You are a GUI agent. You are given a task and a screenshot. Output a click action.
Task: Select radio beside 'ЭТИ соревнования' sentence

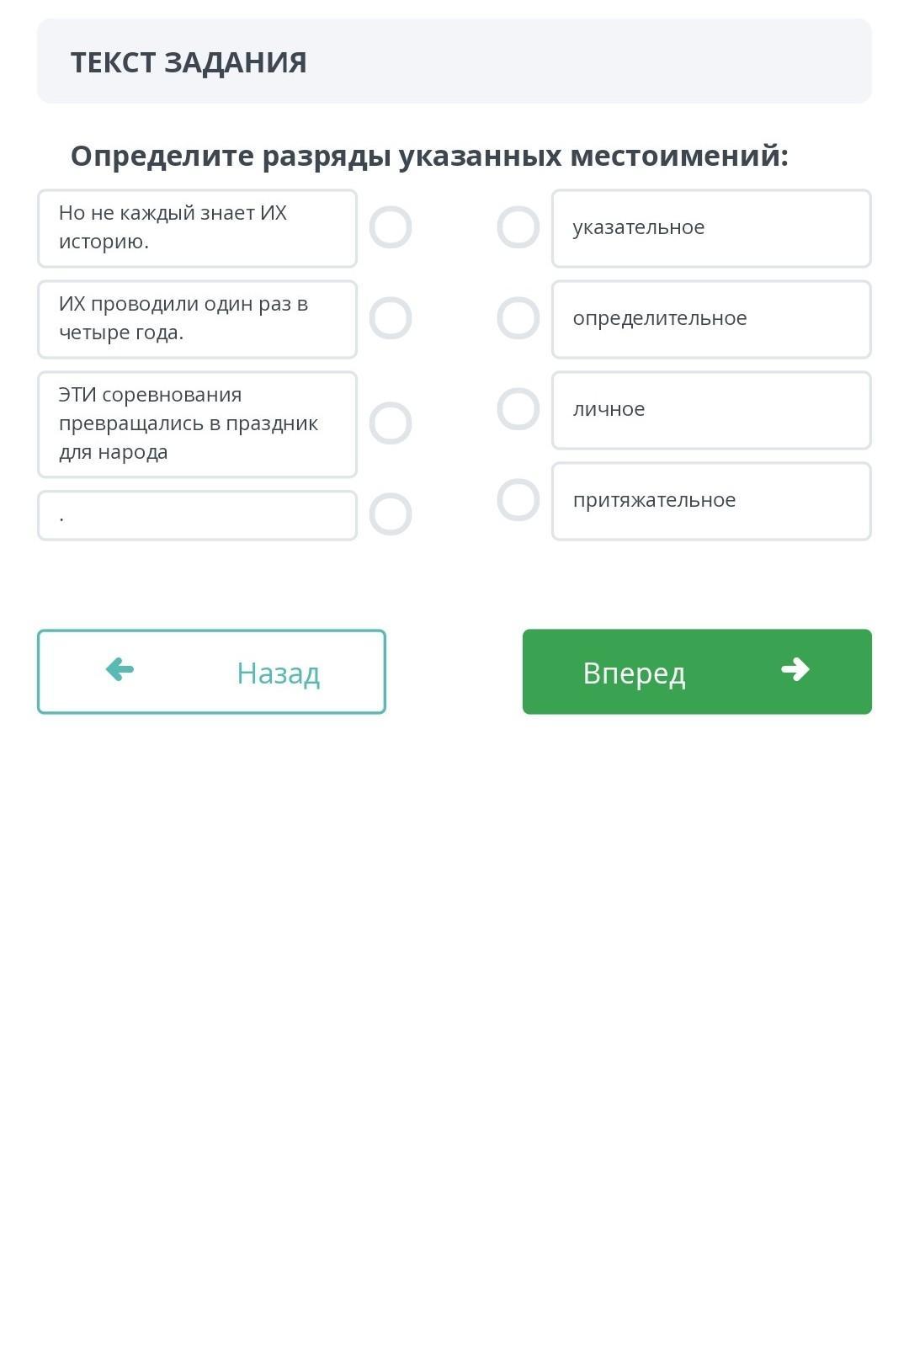point(391,423)
